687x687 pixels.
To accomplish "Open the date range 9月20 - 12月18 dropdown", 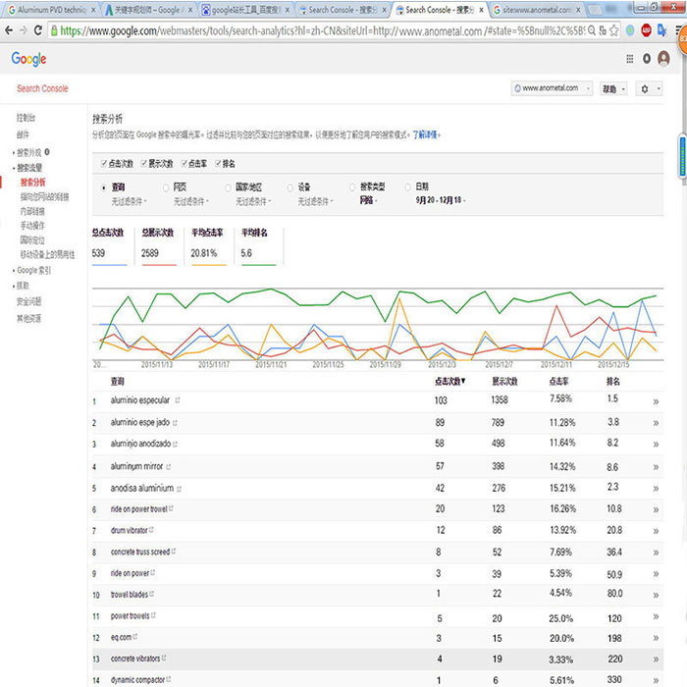I will tap(440, 200).
